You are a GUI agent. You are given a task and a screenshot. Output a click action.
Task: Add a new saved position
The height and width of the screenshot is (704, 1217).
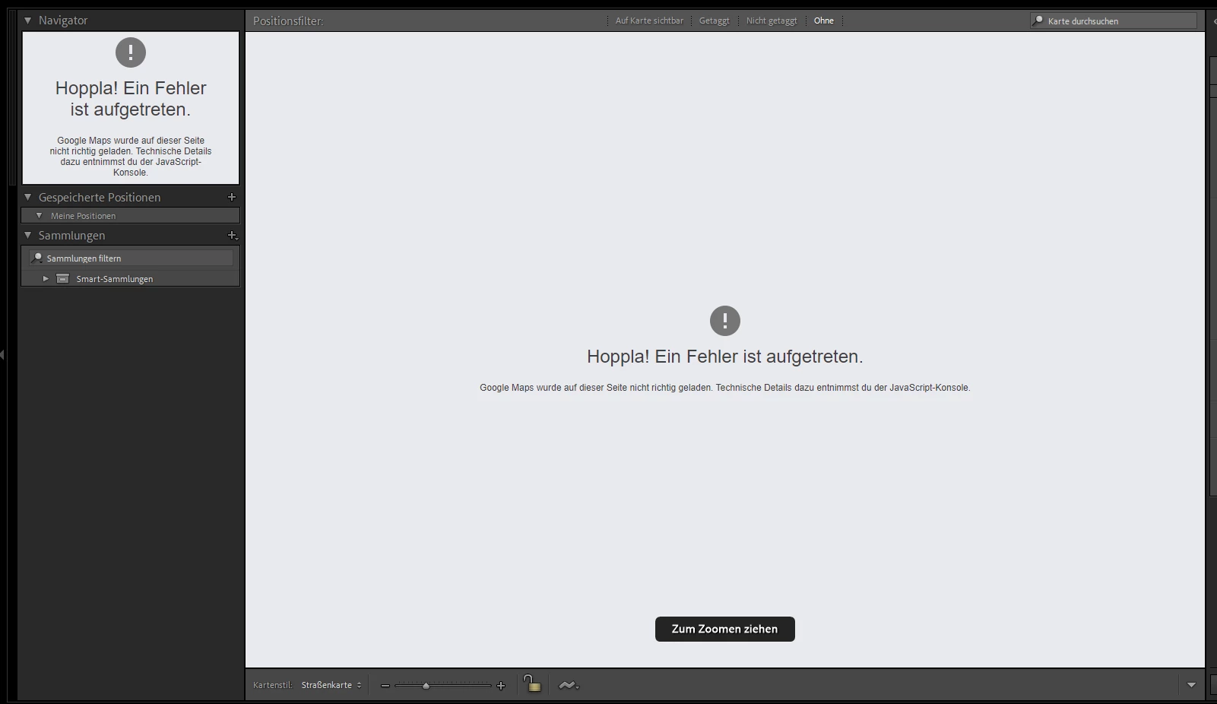pos(232,197)
